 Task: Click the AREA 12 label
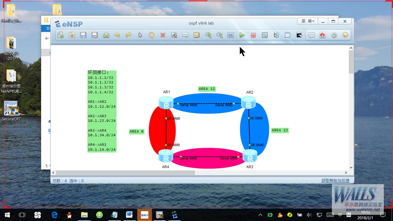point(207,89)
